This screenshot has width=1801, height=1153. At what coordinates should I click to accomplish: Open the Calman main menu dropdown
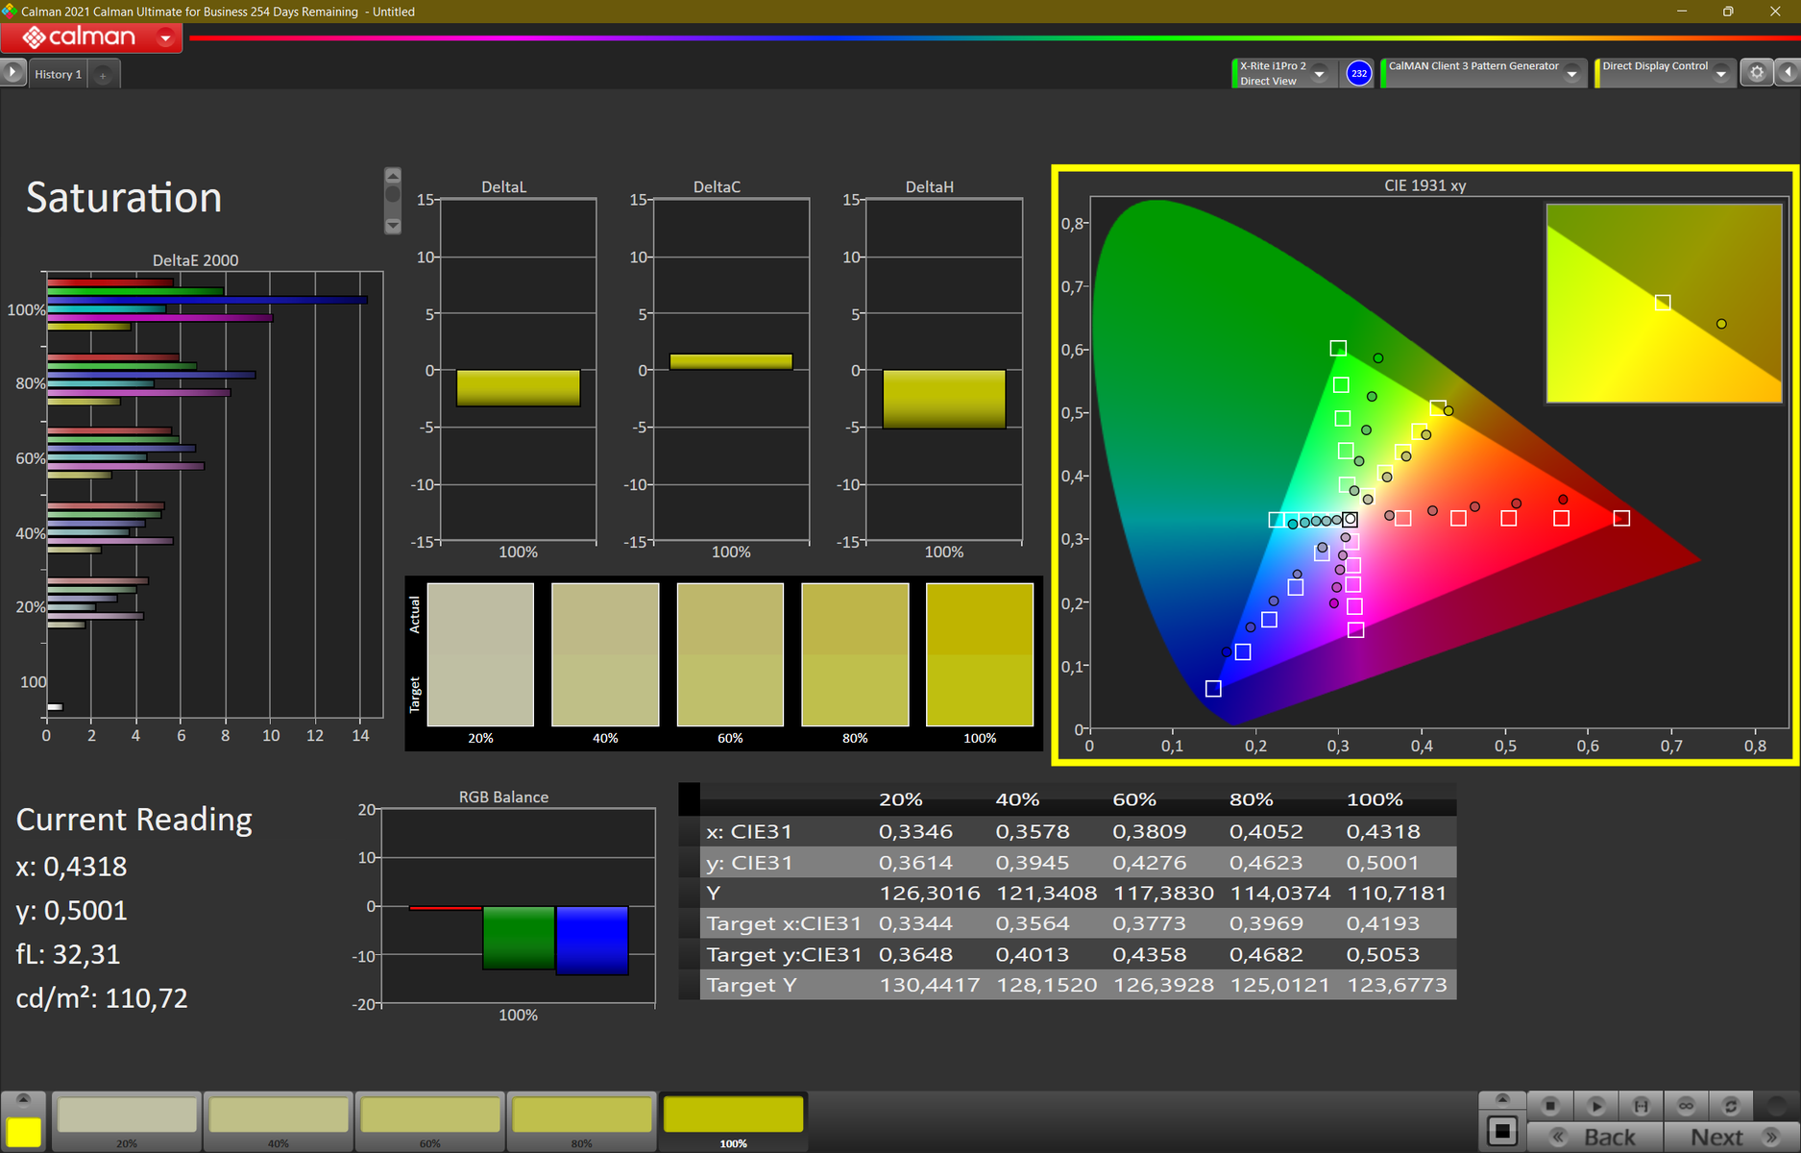165,38
